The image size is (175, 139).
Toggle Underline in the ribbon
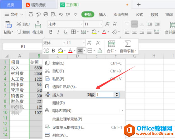(65, 32)
